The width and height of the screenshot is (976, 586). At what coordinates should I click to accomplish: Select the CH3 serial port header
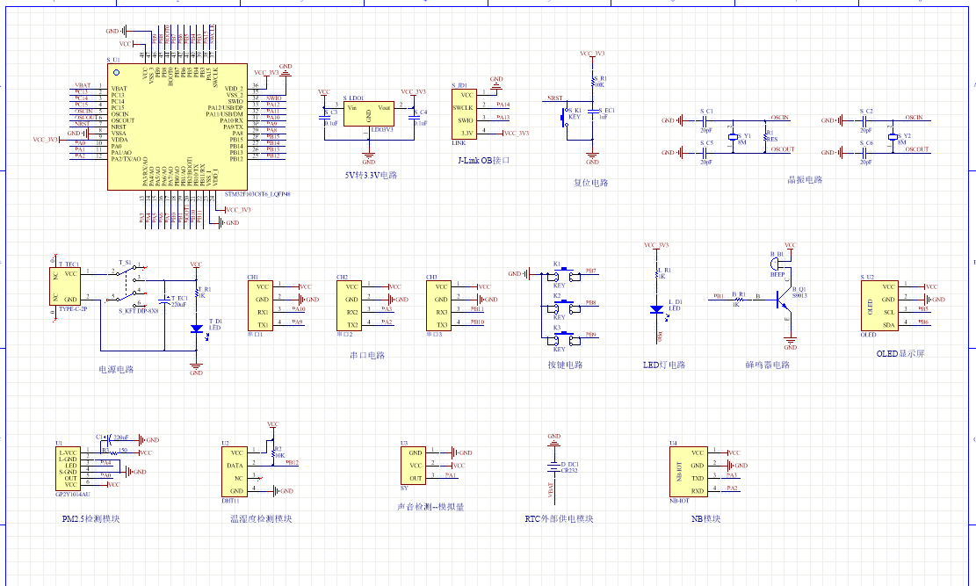(x=438, y=305)
